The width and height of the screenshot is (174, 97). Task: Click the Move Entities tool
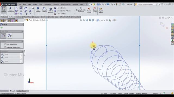click(60, 14)
